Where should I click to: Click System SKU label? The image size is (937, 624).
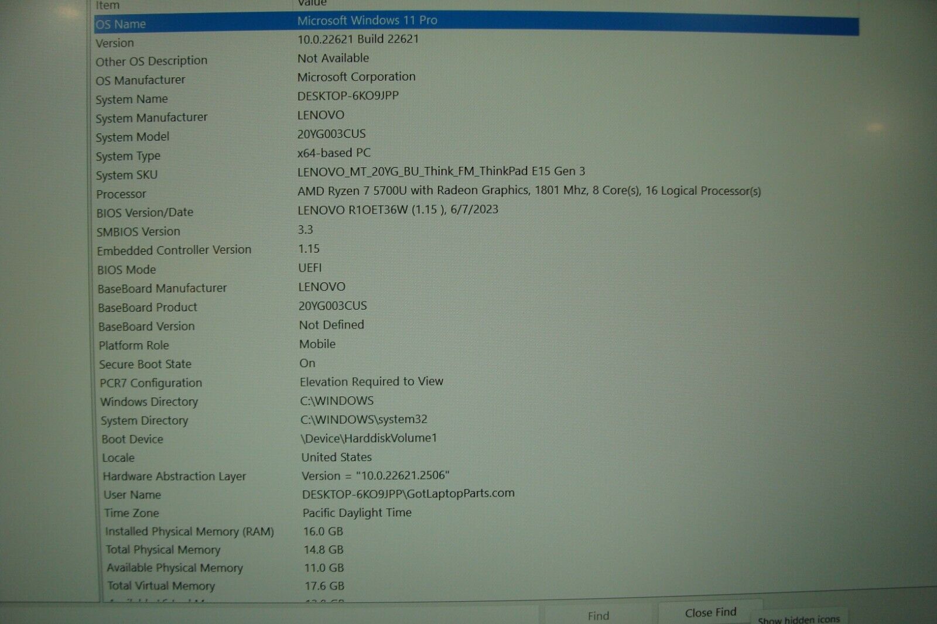[x=126, y=175]
